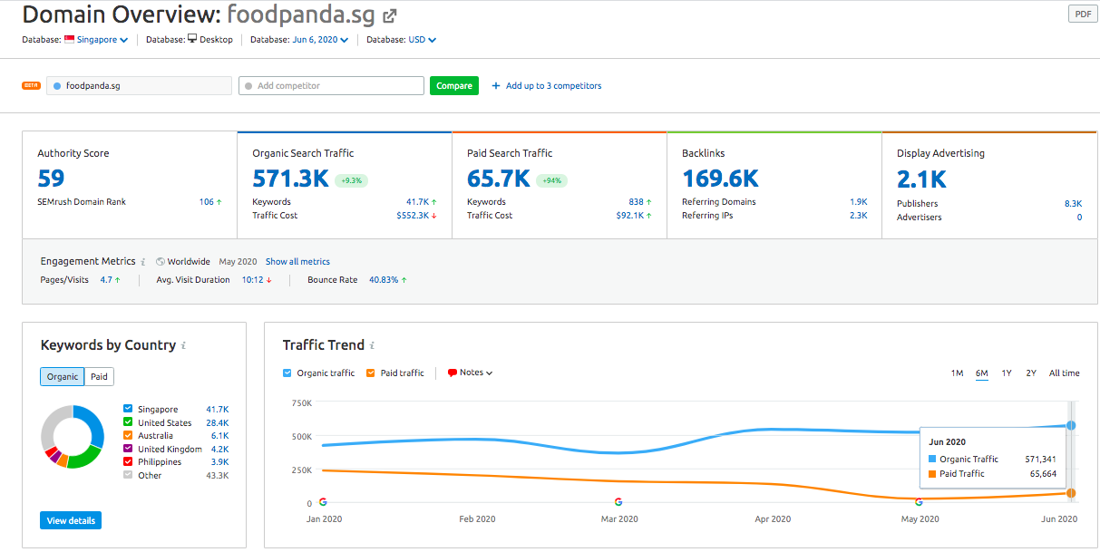Click the Desktop monitor icon
This screenshot has height=552, width=1100.
(192, 39)
